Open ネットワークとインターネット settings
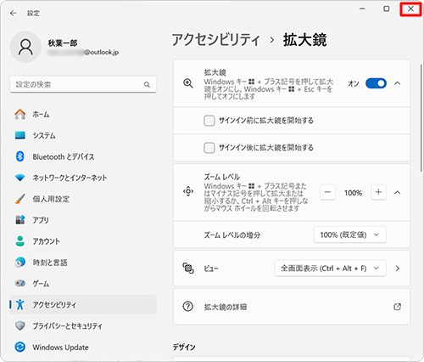 pos(83,178)
